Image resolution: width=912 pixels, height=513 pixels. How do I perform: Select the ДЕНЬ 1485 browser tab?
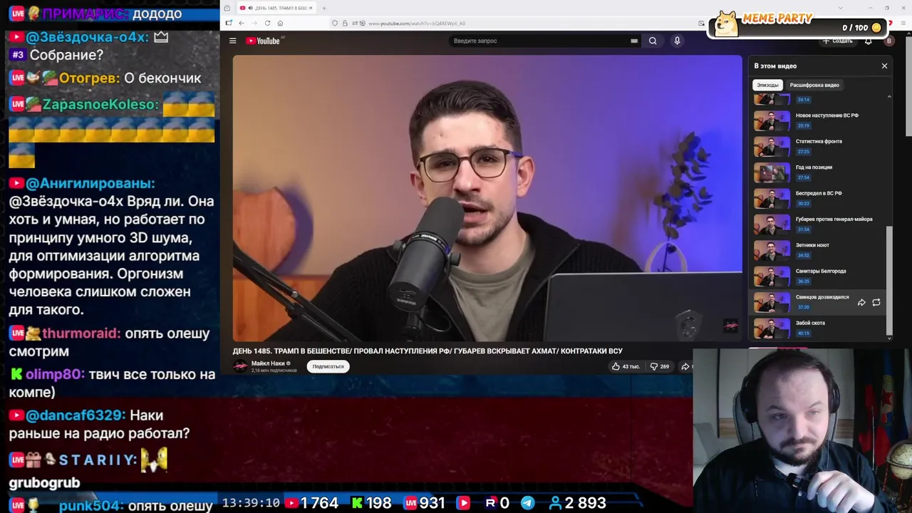click(276, 8)
